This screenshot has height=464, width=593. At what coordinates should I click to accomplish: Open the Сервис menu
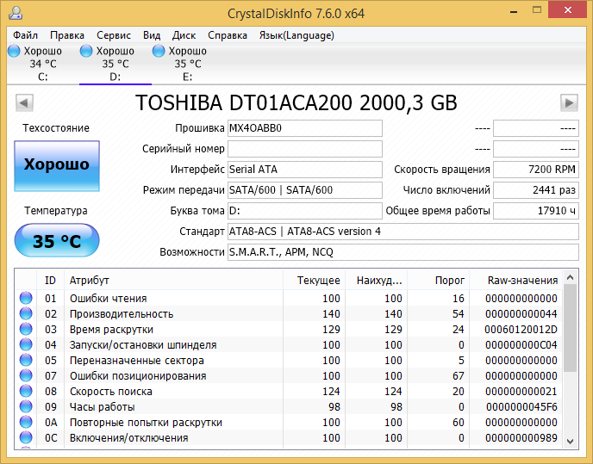point(114,35)
